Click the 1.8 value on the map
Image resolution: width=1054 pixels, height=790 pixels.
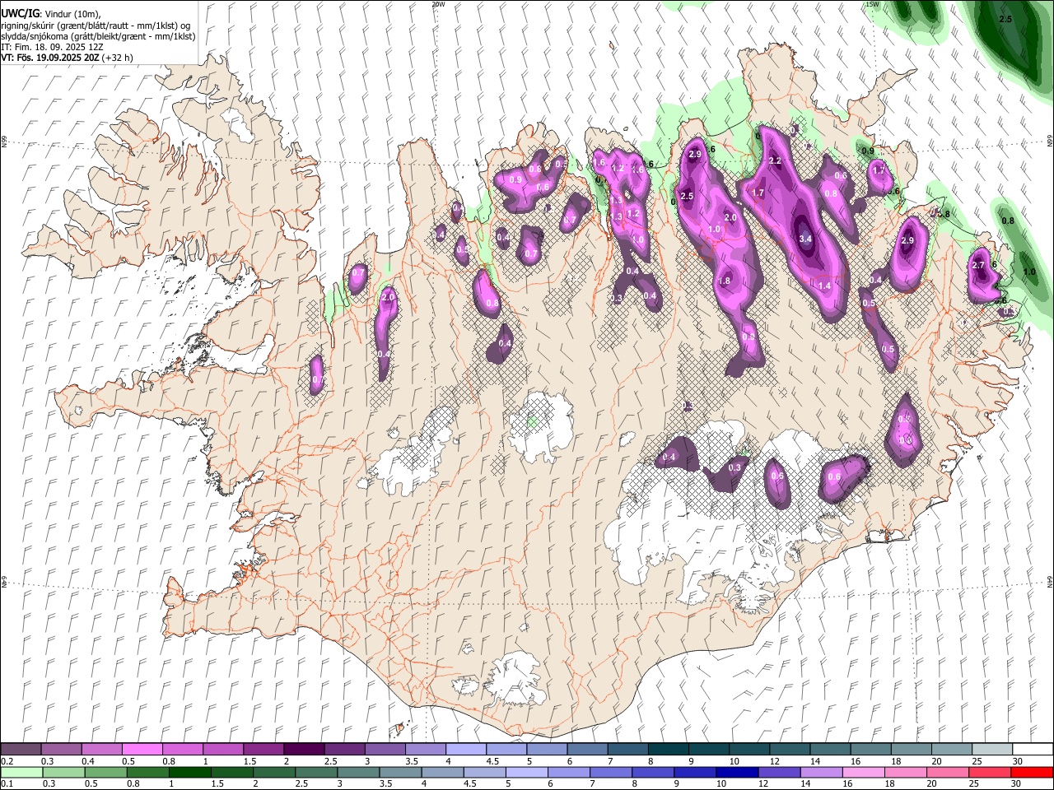click(x=725, y=281)
